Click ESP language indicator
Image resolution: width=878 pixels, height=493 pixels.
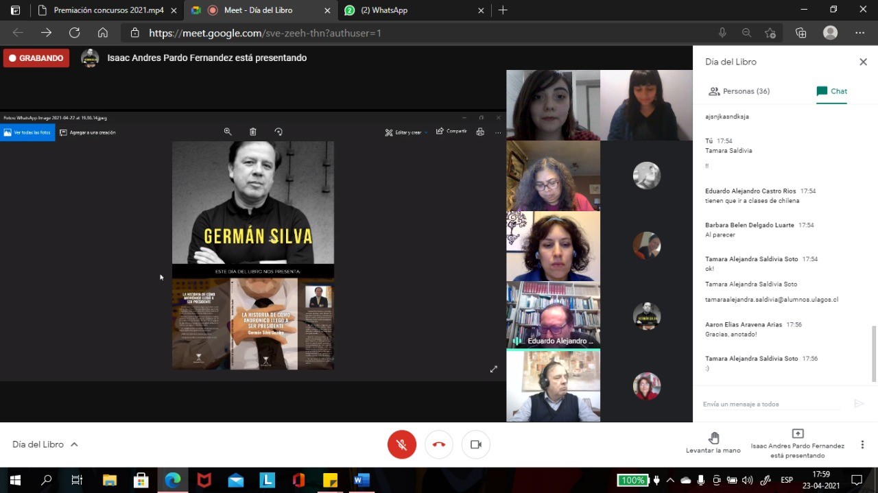[x=786, y=480]
